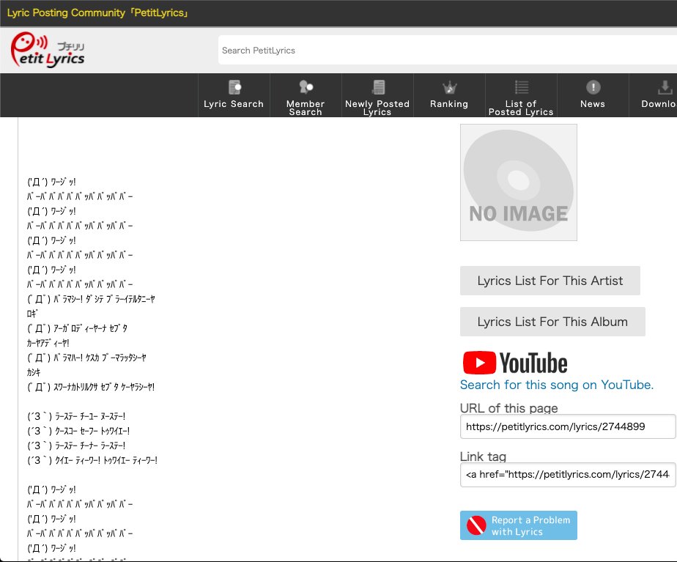677x562 pixels.
Task: Click lyric line starting ｸｰｽｺｰ ｾｰﾌｰ
Action: click(78, 432)
